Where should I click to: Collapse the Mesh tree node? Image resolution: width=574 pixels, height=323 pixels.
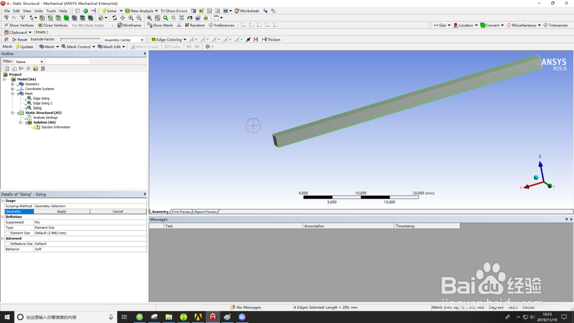coord(13,94)
